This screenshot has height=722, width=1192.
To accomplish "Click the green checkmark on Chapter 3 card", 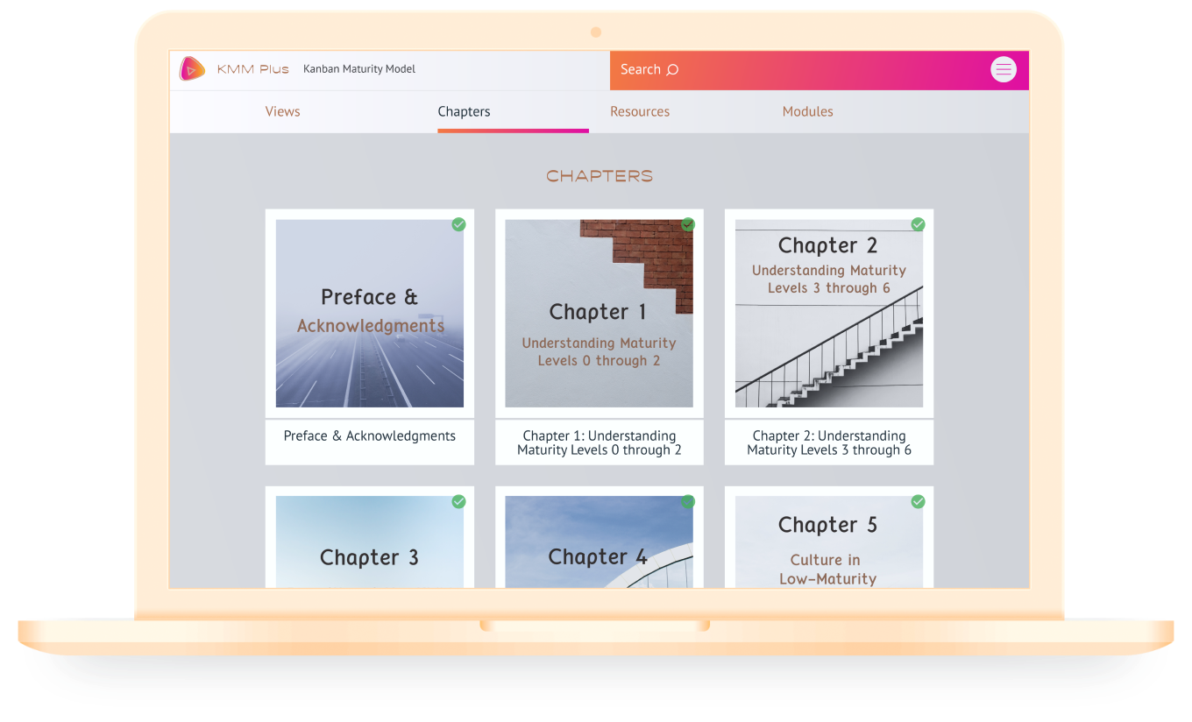I will pyautogui.click(x=458, y=501).
